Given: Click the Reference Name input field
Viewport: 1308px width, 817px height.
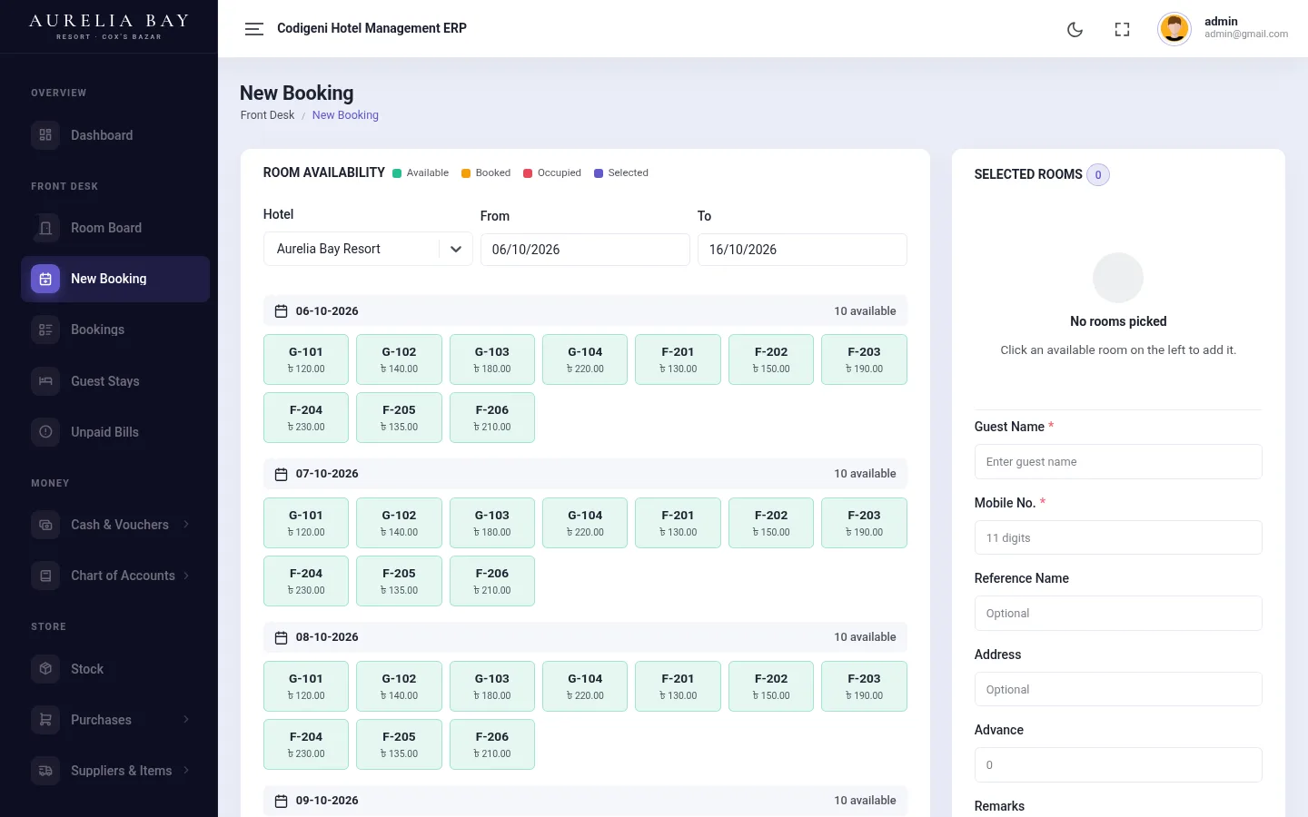Looking at the screenshot, I should point(1118,613).
